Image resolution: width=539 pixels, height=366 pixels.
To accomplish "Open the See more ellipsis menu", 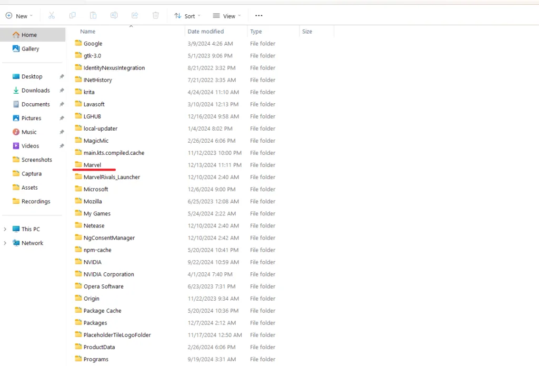I will 259,15.
